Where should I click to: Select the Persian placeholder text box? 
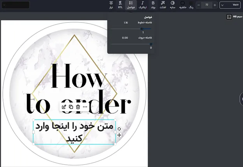click(74, 132)
